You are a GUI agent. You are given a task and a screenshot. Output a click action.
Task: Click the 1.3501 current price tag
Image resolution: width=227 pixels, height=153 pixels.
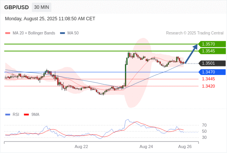212,63
